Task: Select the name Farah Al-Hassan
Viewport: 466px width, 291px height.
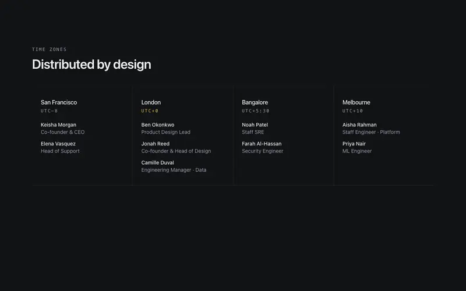Action: (x=262, y=144)
